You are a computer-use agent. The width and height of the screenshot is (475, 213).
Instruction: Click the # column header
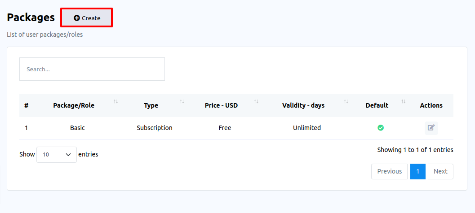pyautogui.click(x=27, y=105)
